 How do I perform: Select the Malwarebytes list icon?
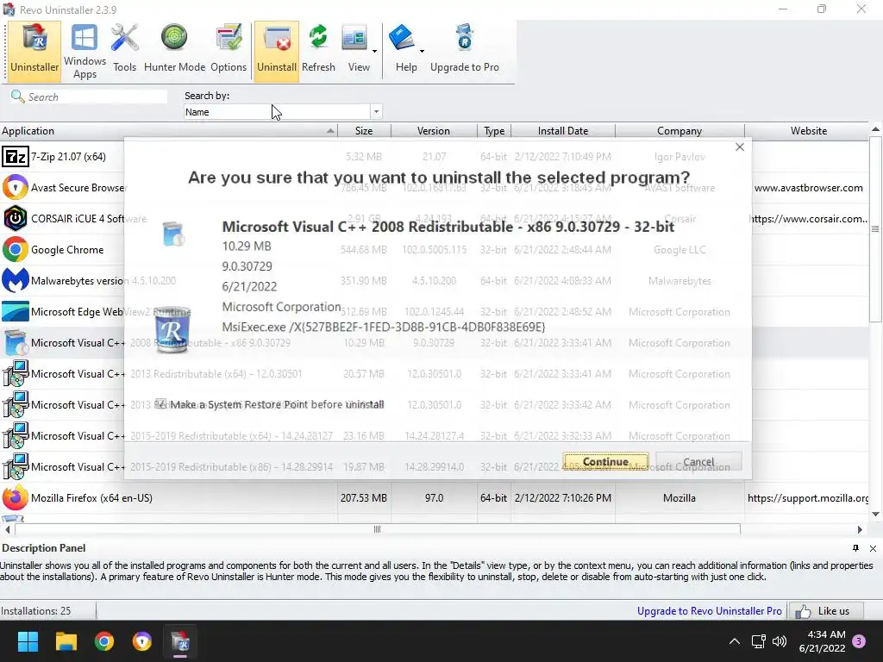(16, 280)
